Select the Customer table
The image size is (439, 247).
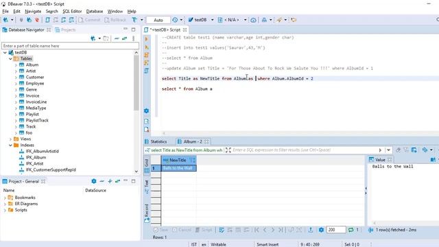point(35,77)
